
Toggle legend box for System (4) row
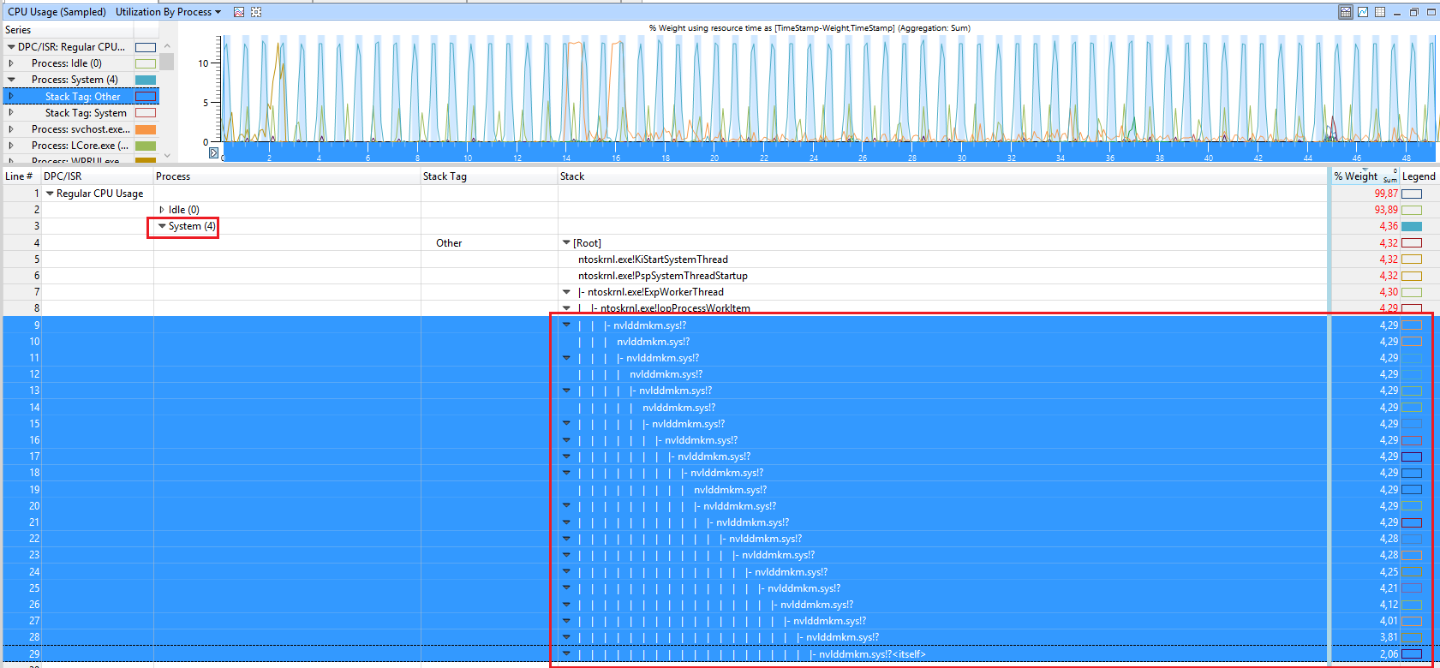[1412, 226]
